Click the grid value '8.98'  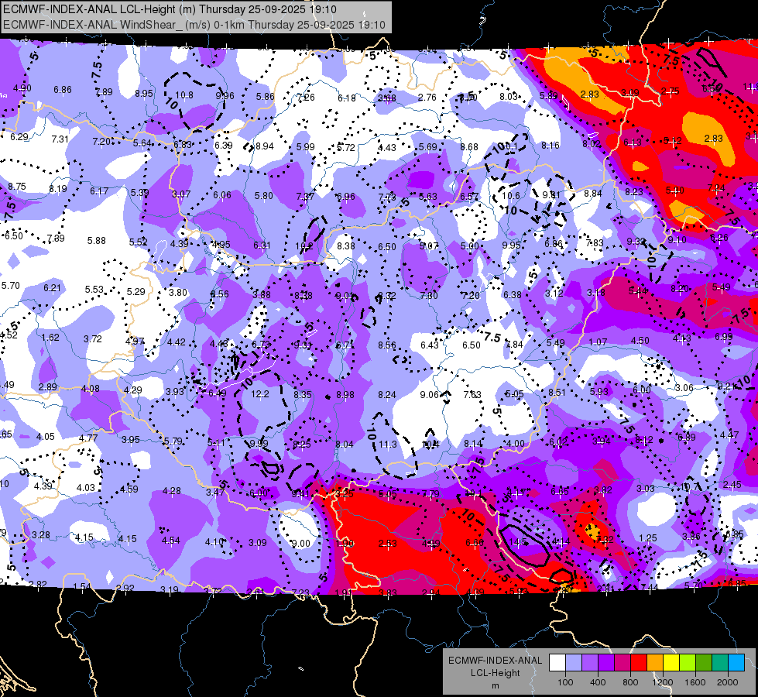tap(345, 395)
